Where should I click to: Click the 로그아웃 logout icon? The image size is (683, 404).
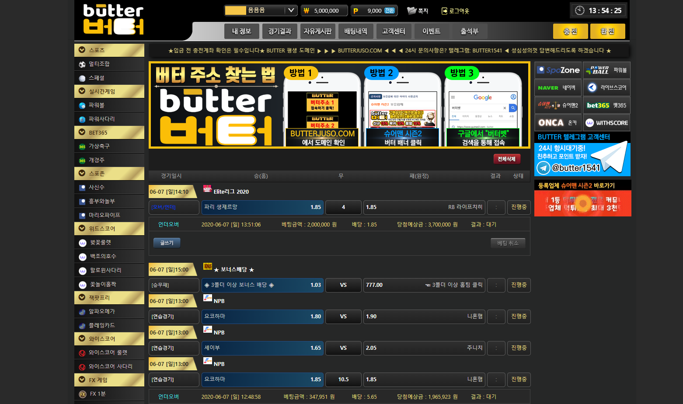[444, 11]
